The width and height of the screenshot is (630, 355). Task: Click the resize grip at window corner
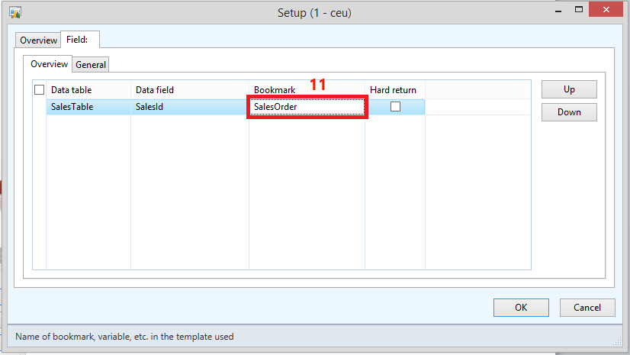(618, 342)
